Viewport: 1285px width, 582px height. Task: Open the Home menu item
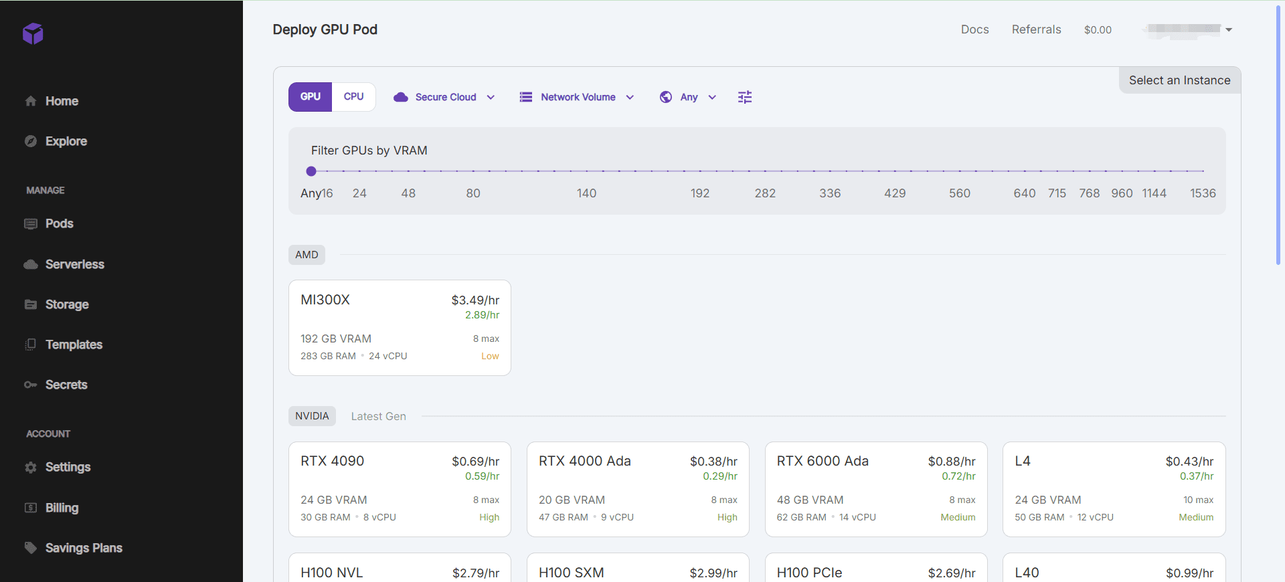62,101
